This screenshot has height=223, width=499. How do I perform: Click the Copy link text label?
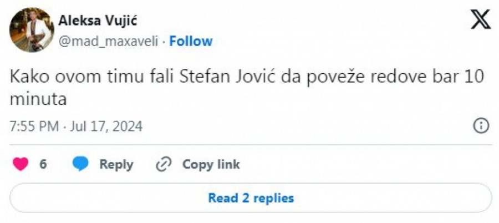tap(211, 164)
